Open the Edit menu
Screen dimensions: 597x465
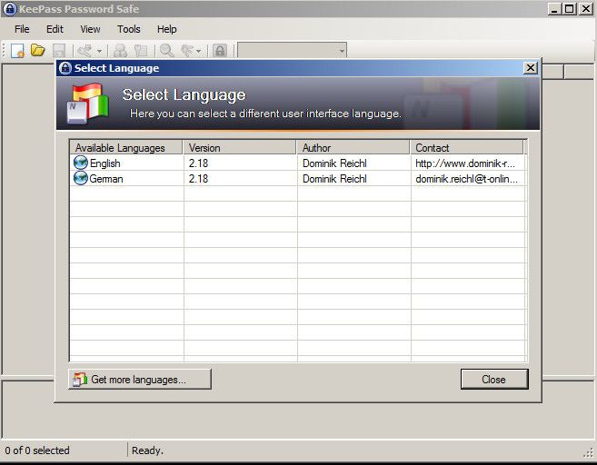point(55,29)
